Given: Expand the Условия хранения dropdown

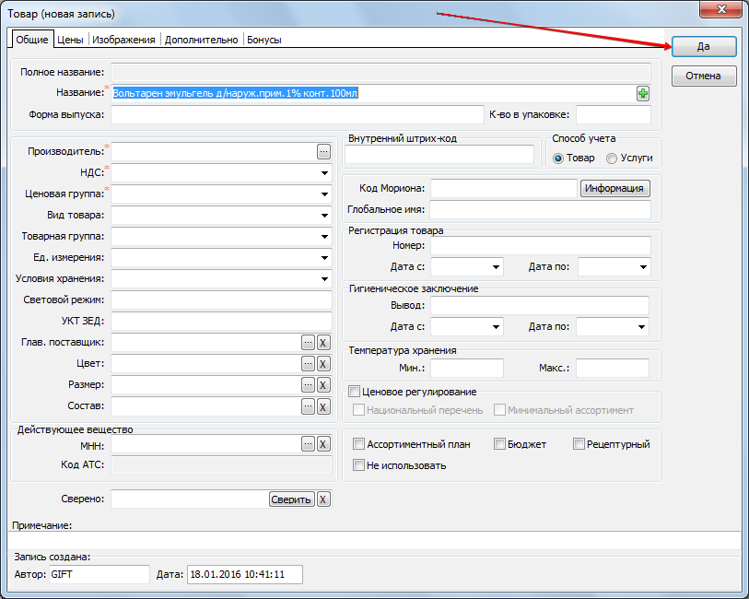Looking at the screenshot, I should pyautogui.click(x=324, y=278).
